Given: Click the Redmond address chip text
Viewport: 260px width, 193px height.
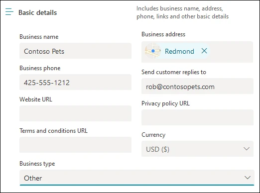Looking at the screenshot, I should [x=179, y=51].
